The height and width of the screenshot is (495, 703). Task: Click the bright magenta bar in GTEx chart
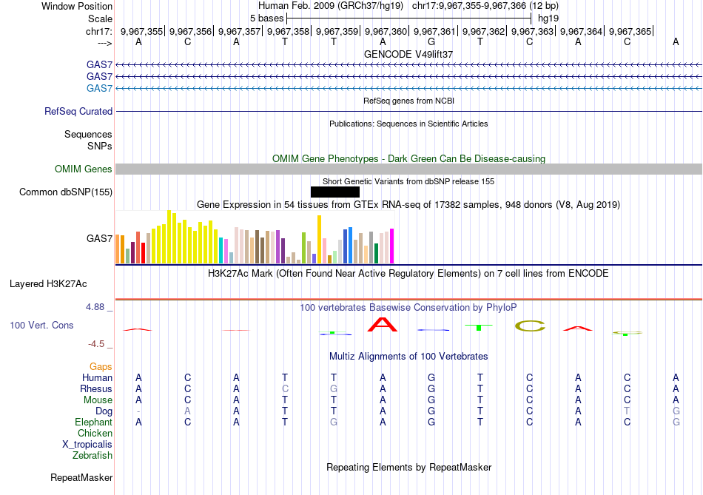392,246
